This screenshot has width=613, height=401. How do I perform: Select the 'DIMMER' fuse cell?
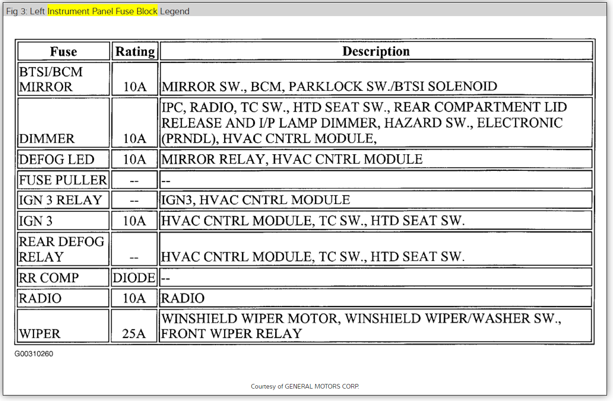[x=64, y=122]
